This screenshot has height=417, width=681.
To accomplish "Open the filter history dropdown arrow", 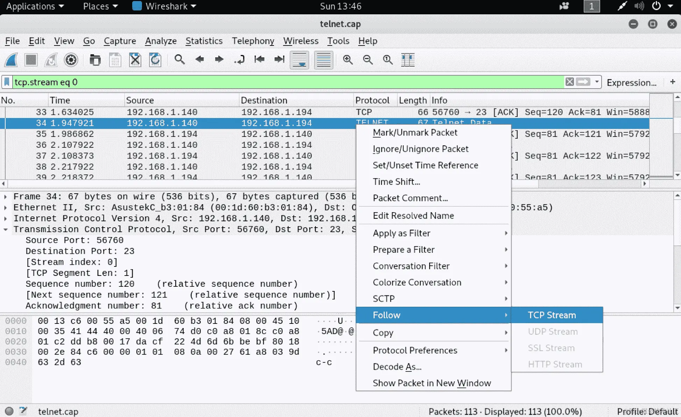I will coord(597,82).
